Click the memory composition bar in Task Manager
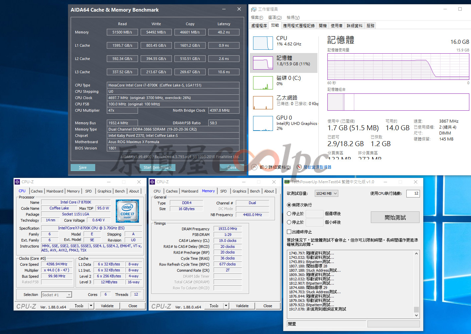Viewport: 471px width, 334px height. click(x=398, y=102)
